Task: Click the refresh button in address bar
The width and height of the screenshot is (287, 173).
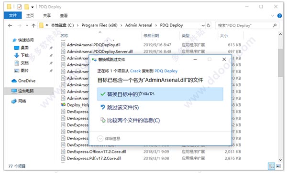Action: tap(209, 25)
